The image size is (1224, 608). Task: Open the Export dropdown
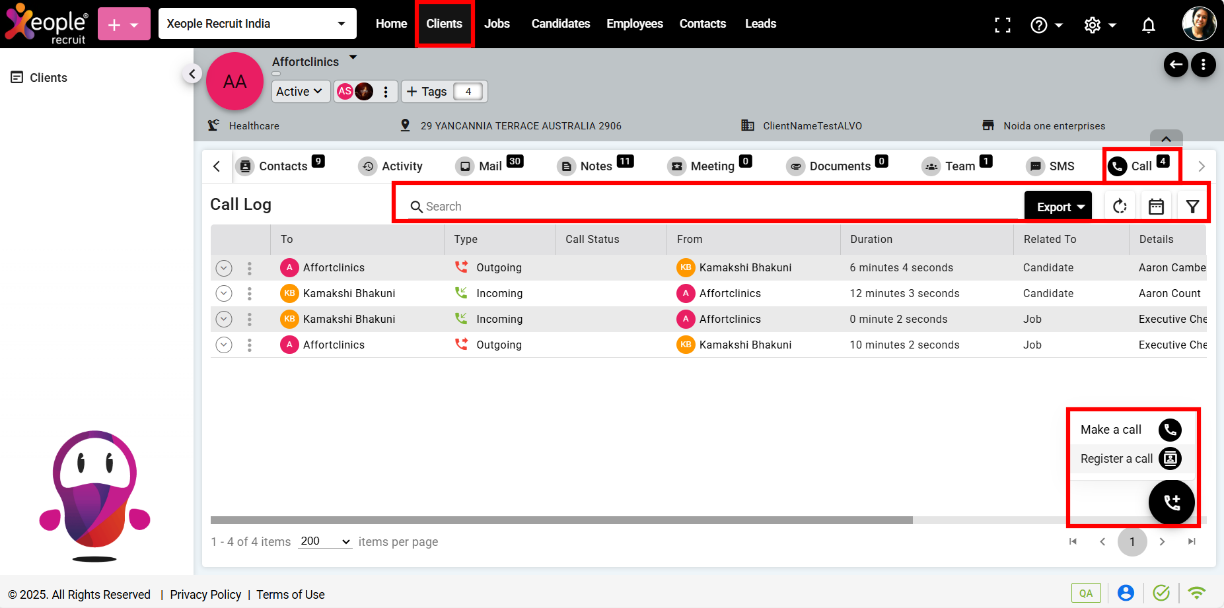coord(1058,207)
